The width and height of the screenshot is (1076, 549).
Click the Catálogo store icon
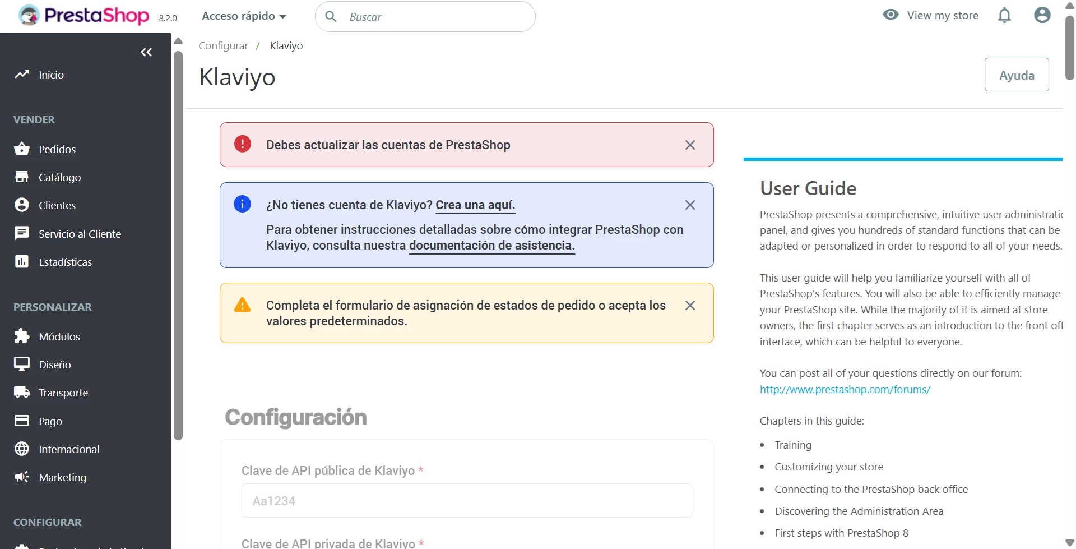click(22, 177)
